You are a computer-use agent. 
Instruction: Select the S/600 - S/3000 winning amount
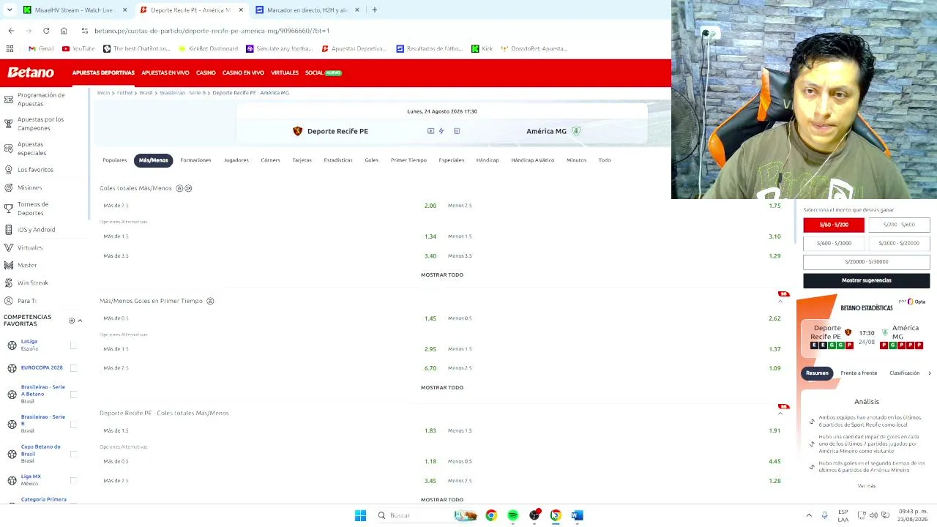(x=834, y=243)
